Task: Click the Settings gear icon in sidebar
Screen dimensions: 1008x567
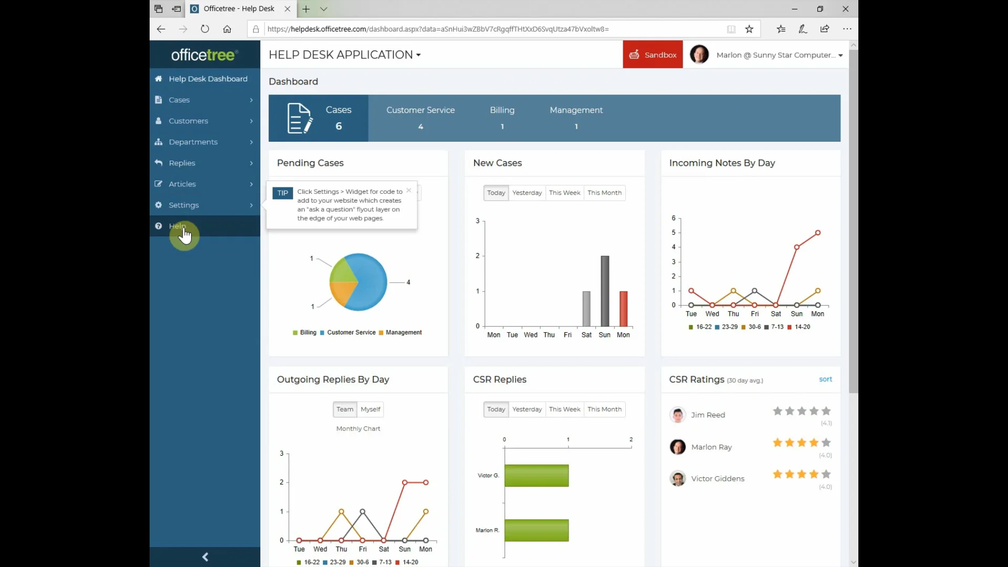Action: click(x=159, y=205)
